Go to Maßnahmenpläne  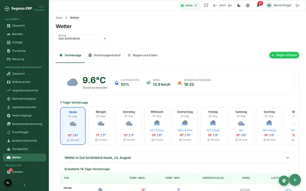[24, 99]
